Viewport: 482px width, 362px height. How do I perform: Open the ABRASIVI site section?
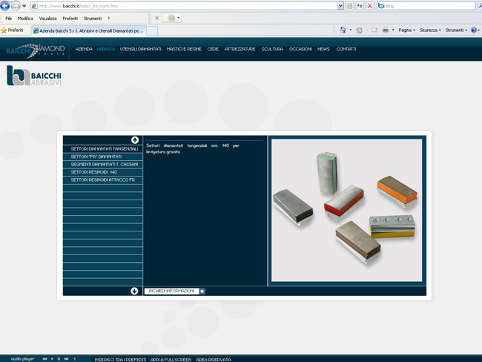click(106, 49)
